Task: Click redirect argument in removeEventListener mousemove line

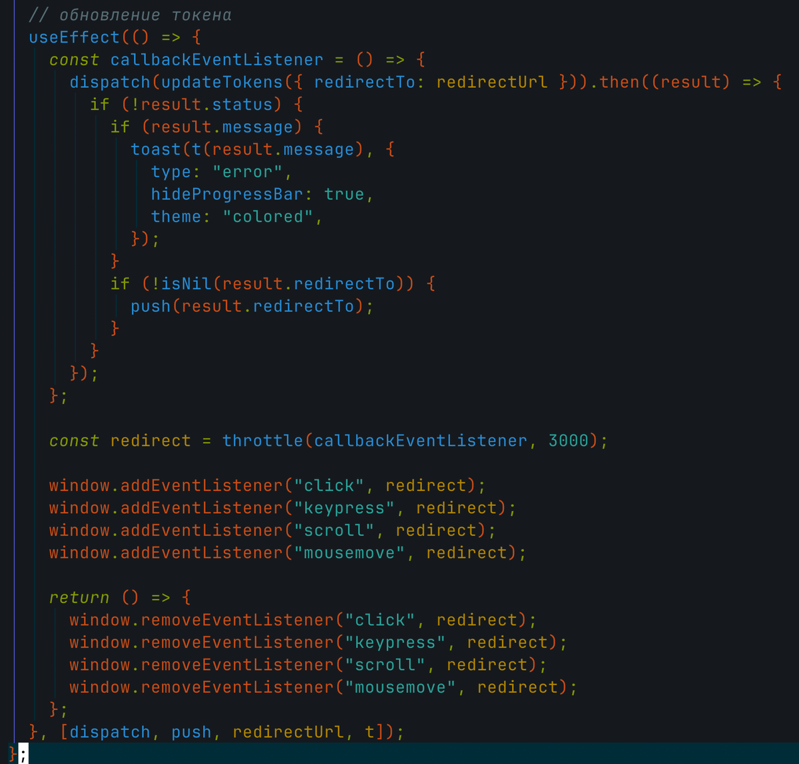Action: (517, 687)
